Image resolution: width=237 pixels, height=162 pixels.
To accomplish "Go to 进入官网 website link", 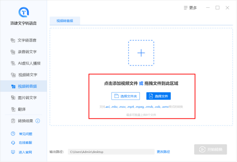I will [x=21, y=152].
